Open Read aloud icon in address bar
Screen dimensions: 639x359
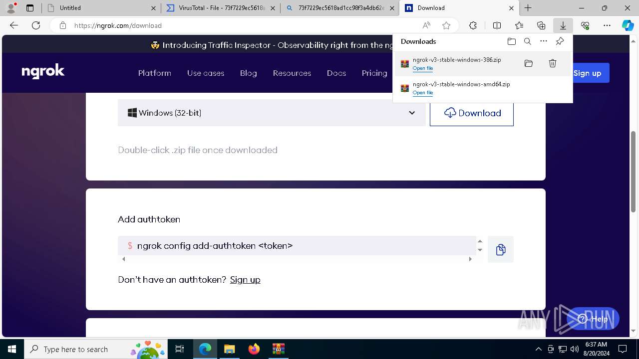pos(426,25)
